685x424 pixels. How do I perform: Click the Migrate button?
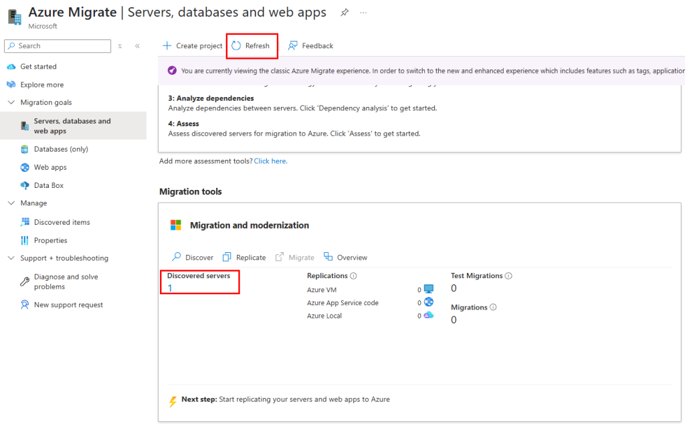[295, 257]
